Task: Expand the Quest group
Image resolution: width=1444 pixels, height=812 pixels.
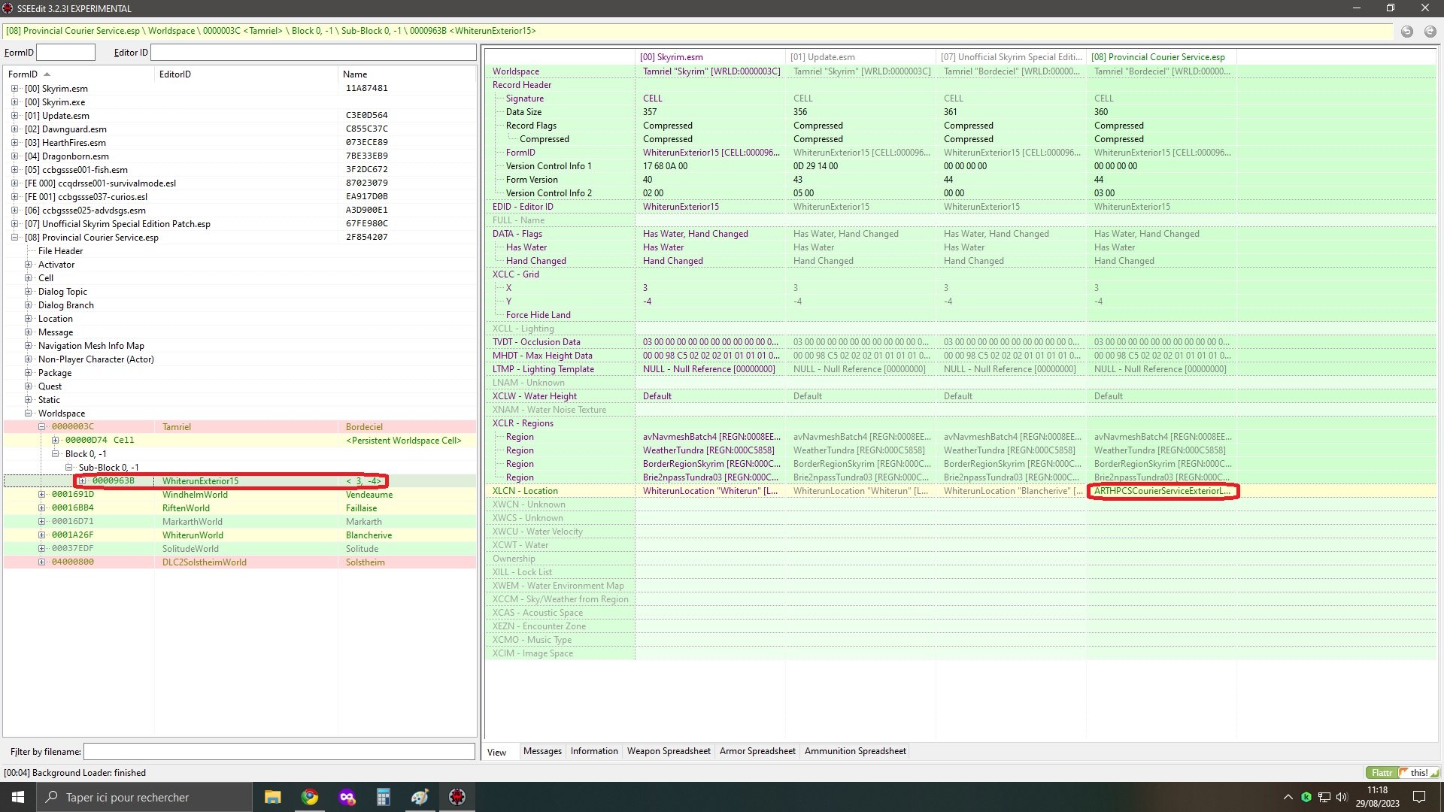Action: (x=28, y=386)
